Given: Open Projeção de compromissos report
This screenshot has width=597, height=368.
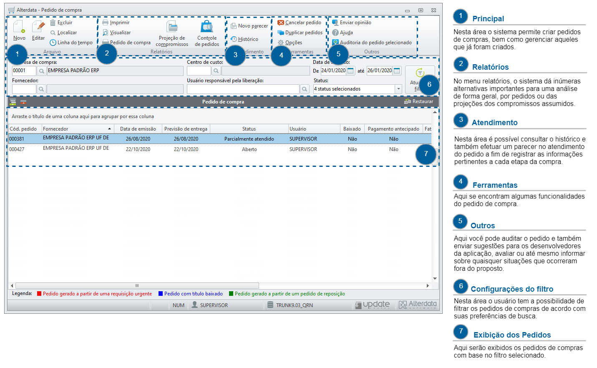Looking at the screenshot, I should tap(172, 33).
